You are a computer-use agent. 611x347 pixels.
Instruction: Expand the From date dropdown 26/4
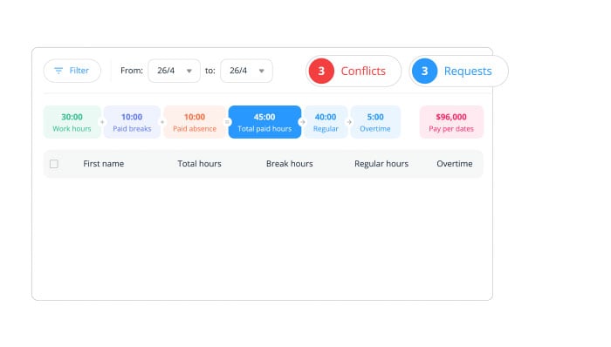175,71
